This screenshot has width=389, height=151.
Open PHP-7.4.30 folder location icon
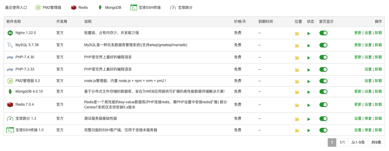click(297, 58)
